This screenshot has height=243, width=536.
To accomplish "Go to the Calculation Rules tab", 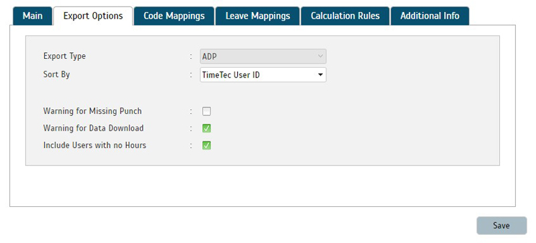I will click(345, 15).
